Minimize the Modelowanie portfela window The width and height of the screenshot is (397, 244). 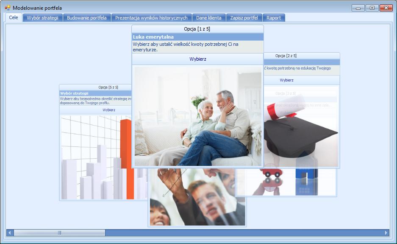[x=358, y=8]
